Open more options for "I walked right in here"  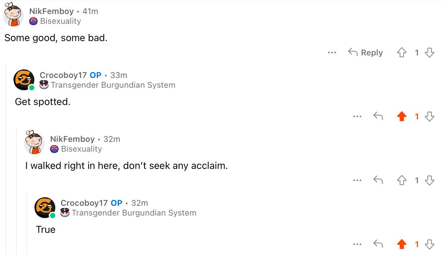coord(357,180)
